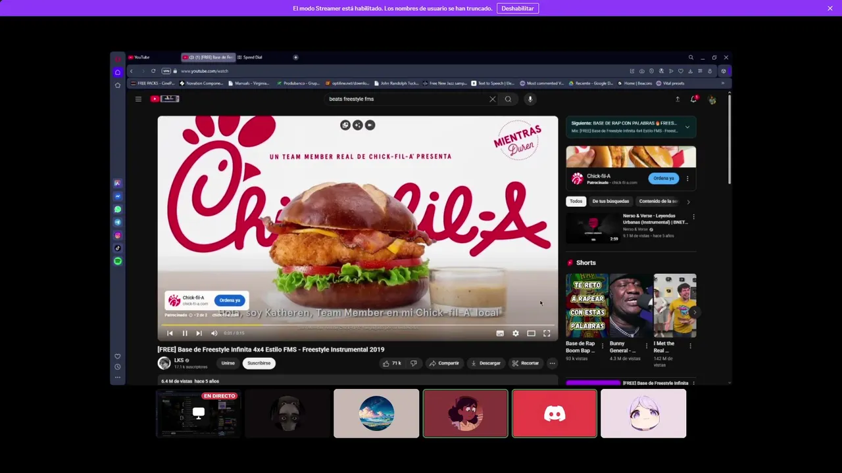Share the video using Compartir
The height and width of the screenshot is (473, 842).
pyautogui.click(x=444, y=363)
